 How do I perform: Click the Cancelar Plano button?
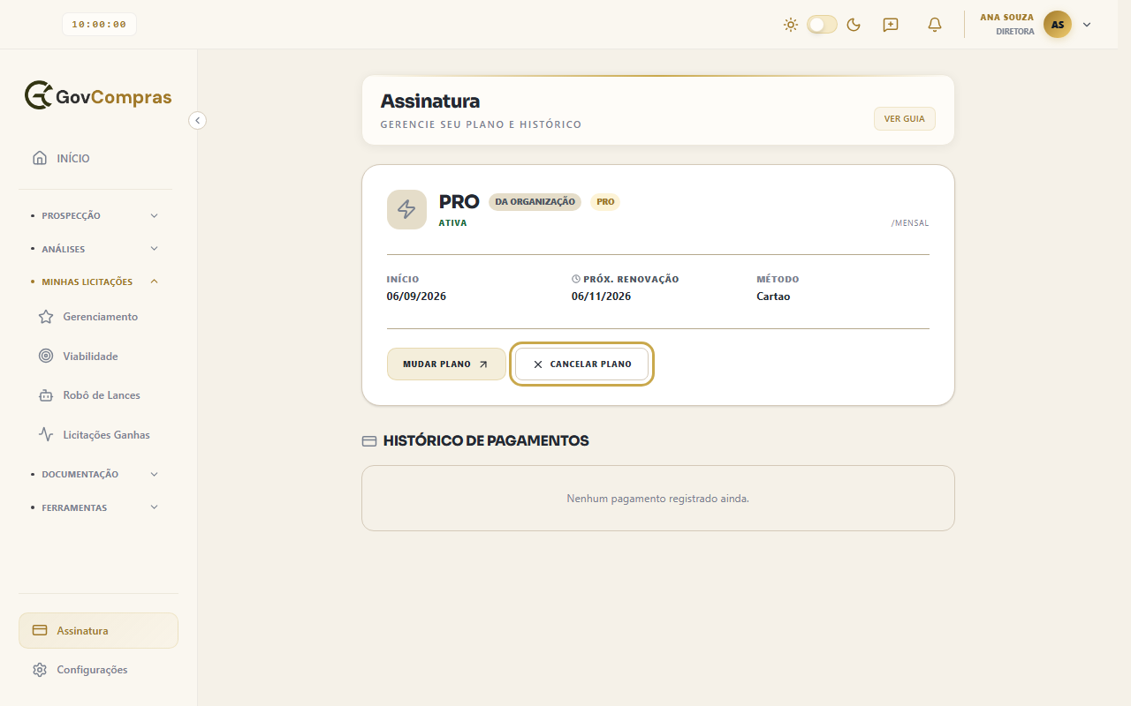coord(581,364)
